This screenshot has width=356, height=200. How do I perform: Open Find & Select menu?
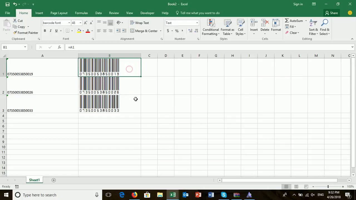pos(325,27)
